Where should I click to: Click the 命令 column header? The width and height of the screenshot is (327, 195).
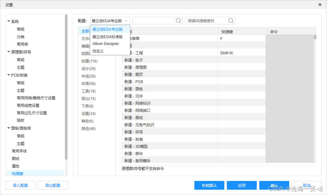pos(292,32)
